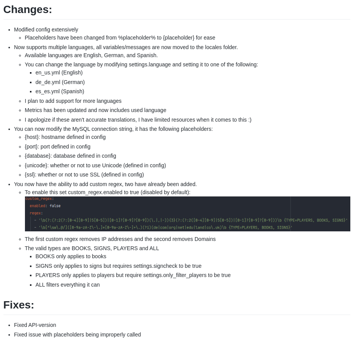This screenshot has height=343, width=358.
Task: Click "Modified config extensively" bullet text
Action: [x=46, y=30]
